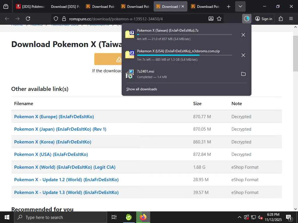Show site security padlock info
Image resolution: width=298 pixels, height=223 pixels.
click(64, 19)
